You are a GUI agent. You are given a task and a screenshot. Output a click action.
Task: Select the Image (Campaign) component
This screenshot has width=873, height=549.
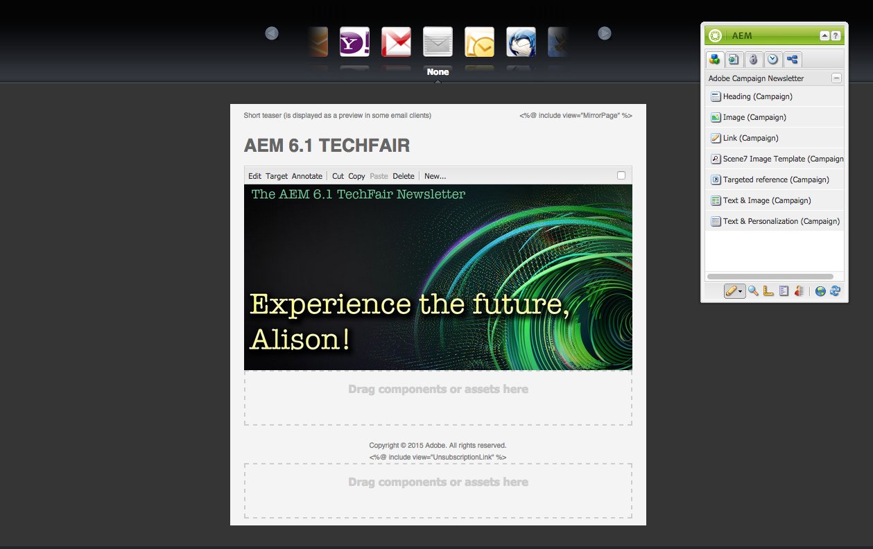[x=775, y=117]
